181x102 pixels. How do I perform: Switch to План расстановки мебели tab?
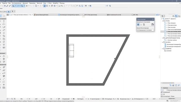click(21, 15)
